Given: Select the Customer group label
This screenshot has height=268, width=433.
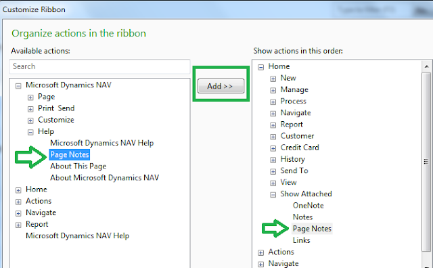Looking at the screenshot, I should [298, 136].
